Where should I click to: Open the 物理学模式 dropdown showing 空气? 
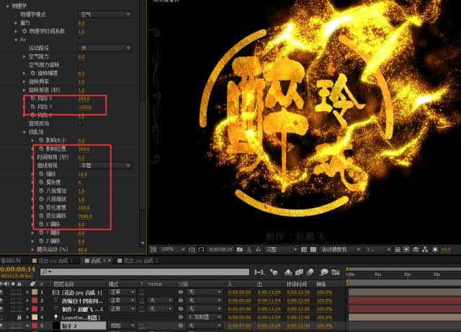pos(105,14)
